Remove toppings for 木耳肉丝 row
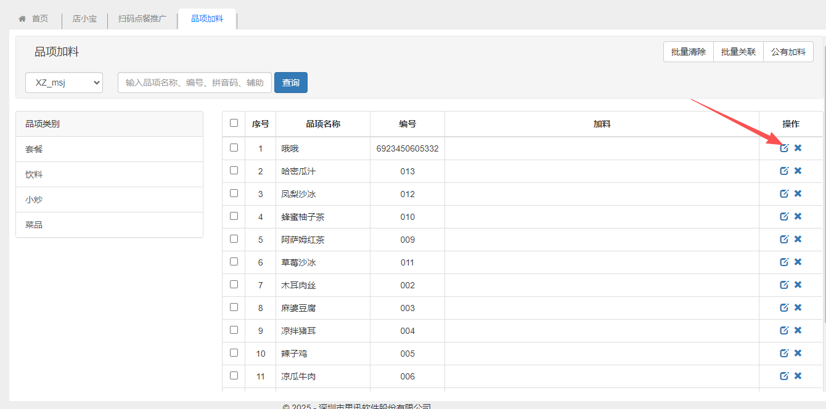 pos(798,285)
